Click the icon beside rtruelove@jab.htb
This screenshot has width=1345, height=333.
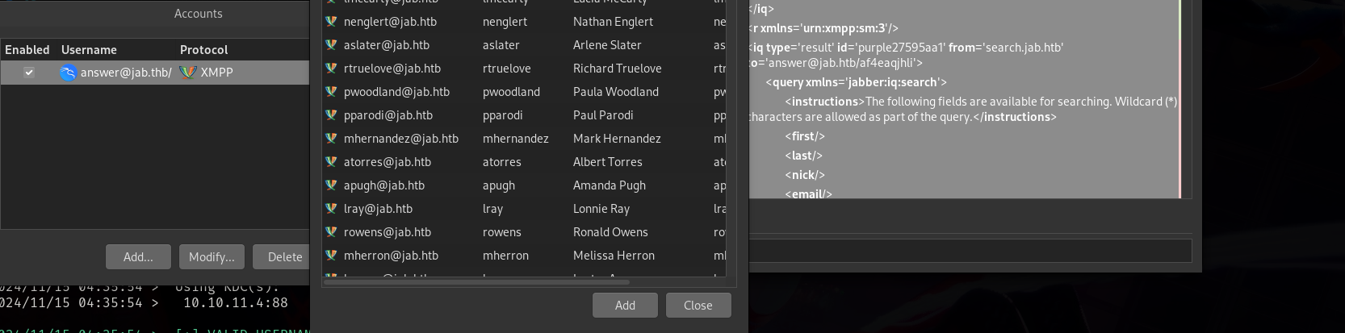tap(331, 69)
